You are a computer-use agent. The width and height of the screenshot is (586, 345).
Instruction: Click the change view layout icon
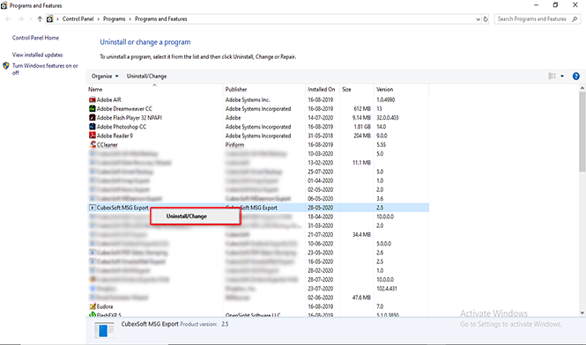552,77
